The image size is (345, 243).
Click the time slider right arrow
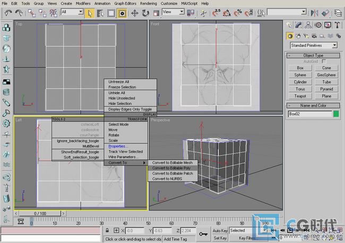pyautogui.click(x=63, y=213)
